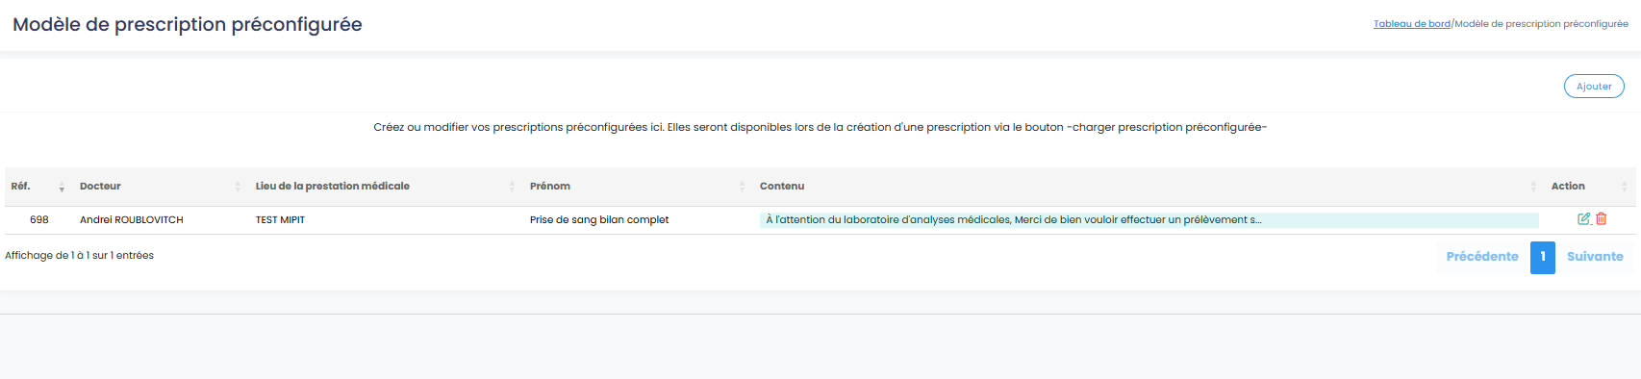Select the TEST MIPIT location cell

[280, 220]
